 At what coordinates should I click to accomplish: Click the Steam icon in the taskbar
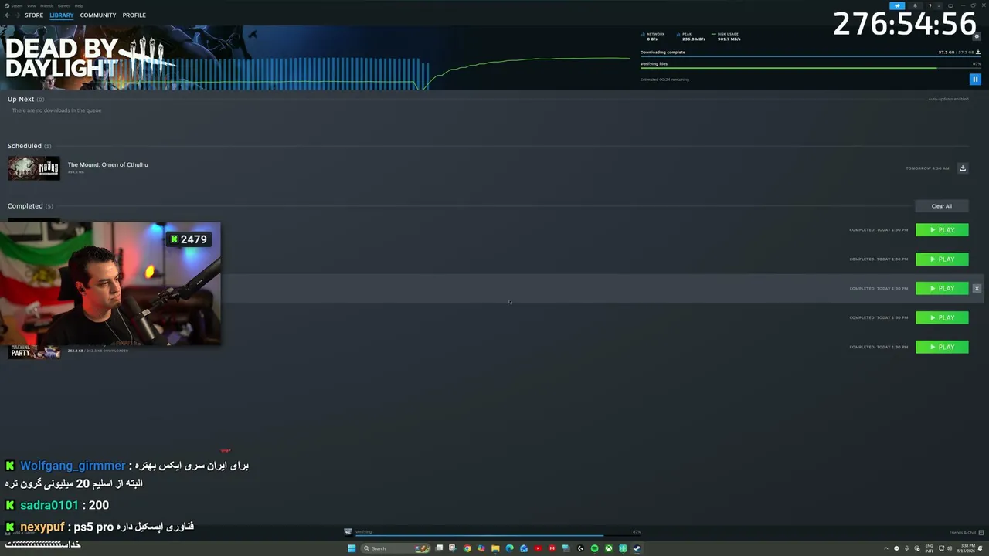[x=637, y=548]
